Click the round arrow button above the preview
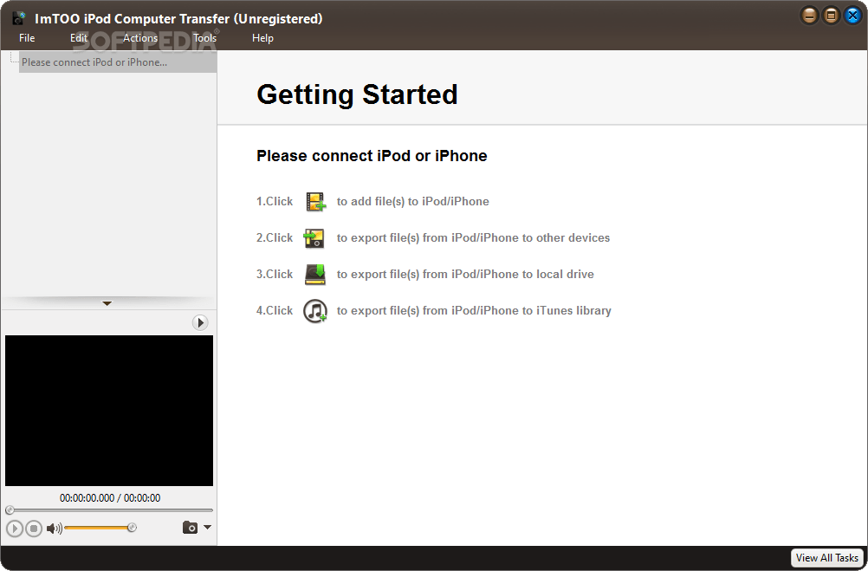Screen dimensions: 868x571 pos(200,322)
